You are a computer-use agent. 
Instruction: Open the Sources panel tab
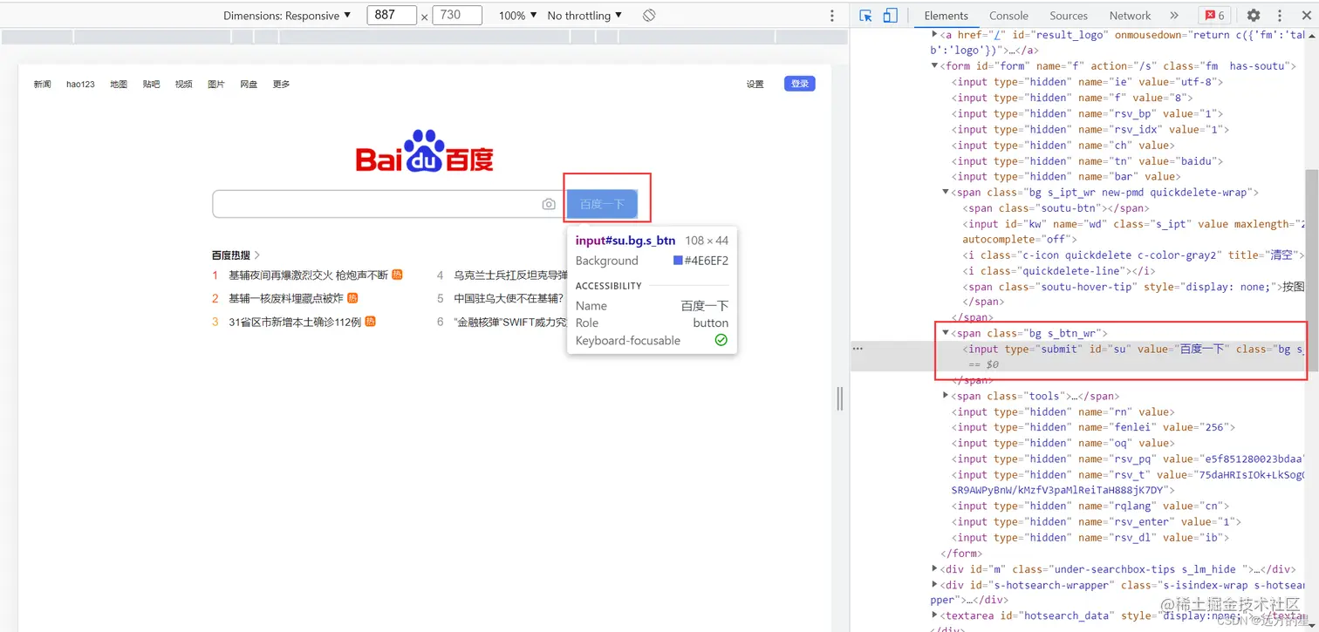point(1068,15)
